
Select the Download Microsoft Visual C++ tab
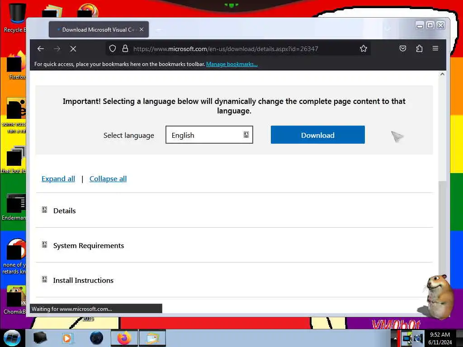(x=99, y=29)
